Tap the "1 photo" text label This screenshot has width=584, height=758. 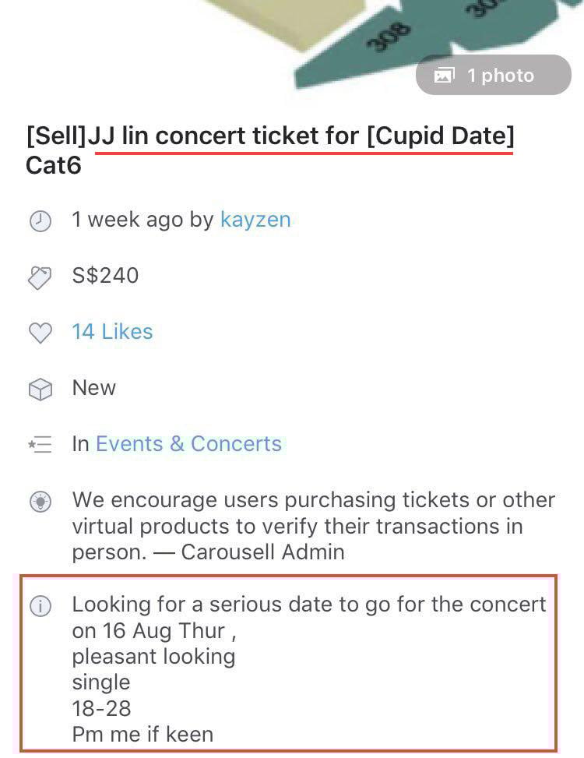point(501,76)
